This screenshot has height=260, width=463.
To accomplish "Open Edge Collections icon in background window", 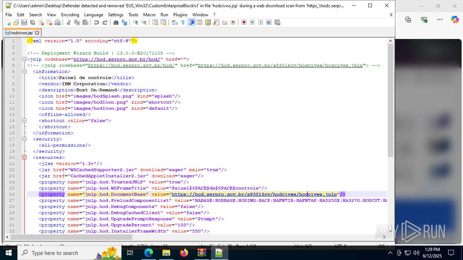I will click(x=408, y=19).
